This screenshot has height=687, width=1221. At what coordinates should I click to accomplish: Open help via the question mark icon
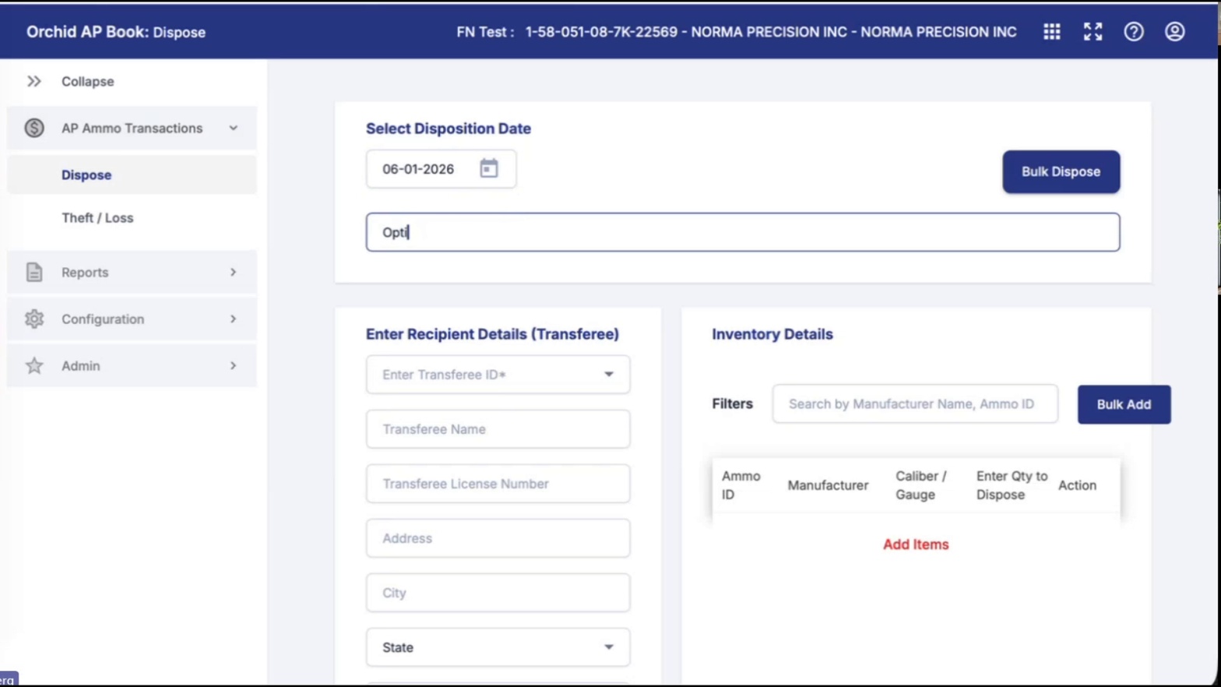click(x=1134, y=32)
